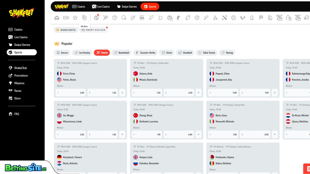Select the volleyball icon in sports toolbar
The width and height of the screenshot is (310, 174).
pos(233,18)
